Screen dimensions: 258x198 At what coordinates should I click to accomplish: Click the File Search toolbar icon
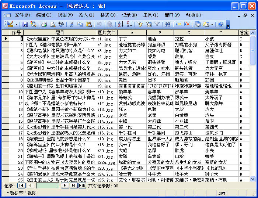(34, 24)
